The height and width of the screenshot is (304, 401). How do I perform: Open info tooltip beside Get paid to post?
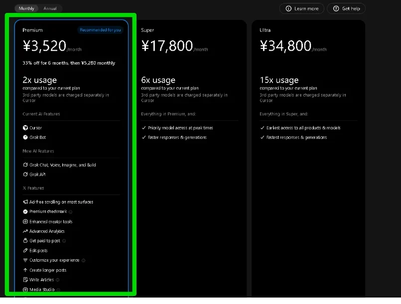tap(64, 241)
